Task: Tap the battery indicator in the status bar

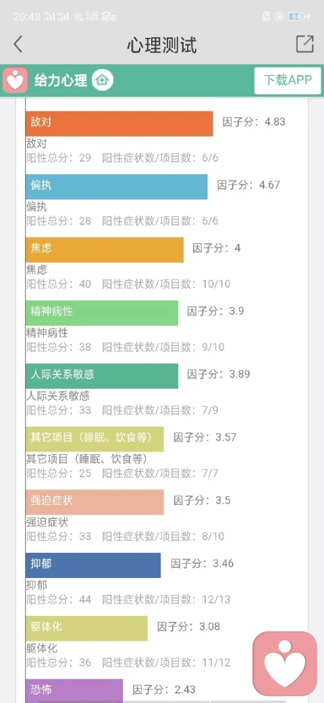Action: (299, 17)
